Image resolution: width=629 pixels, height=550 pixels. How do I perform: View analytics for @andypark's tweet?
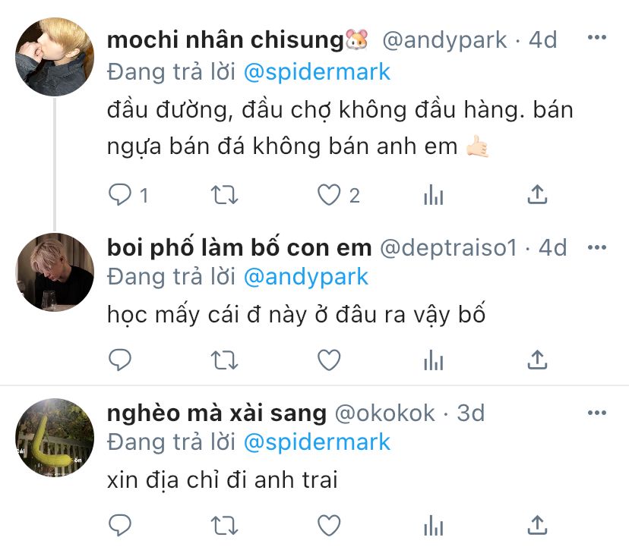pyautogui.click(x=434, y=195)
